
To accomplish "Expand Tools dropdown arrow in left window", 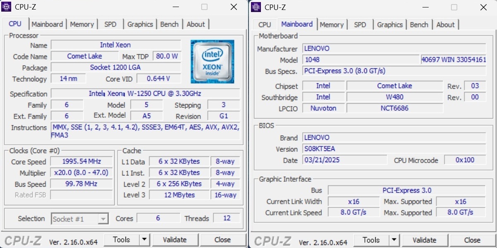I will pos(144,239).
